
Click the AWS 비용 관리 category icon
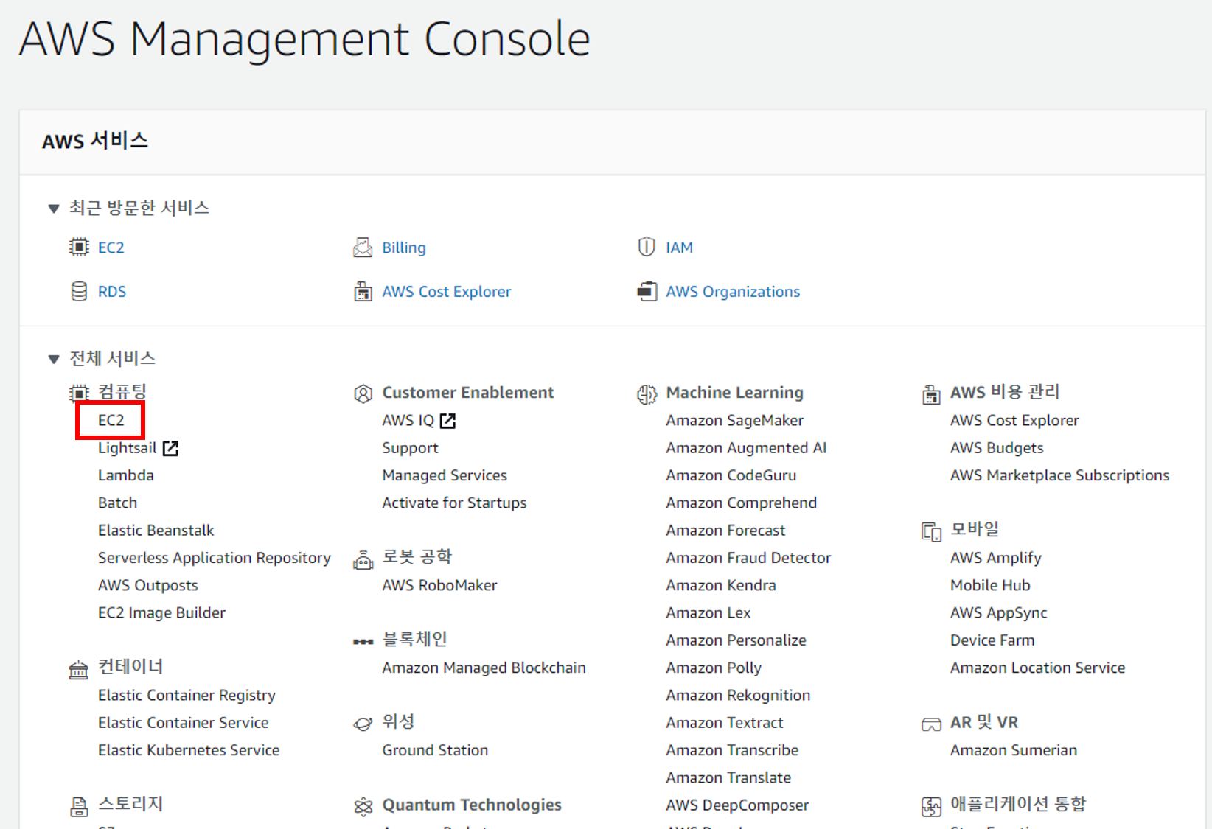[931, 394]
